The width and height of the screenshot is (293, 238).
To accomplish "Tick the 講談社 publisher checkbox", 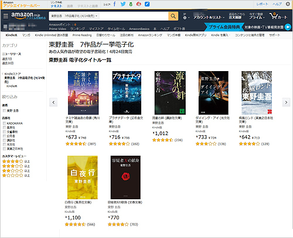I will pos(4,140).
